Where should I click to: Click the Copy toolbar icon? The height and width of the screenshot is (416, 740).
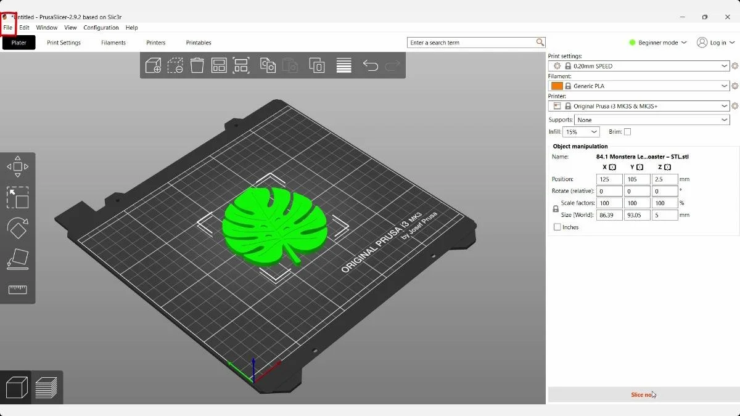click(268, 65)
